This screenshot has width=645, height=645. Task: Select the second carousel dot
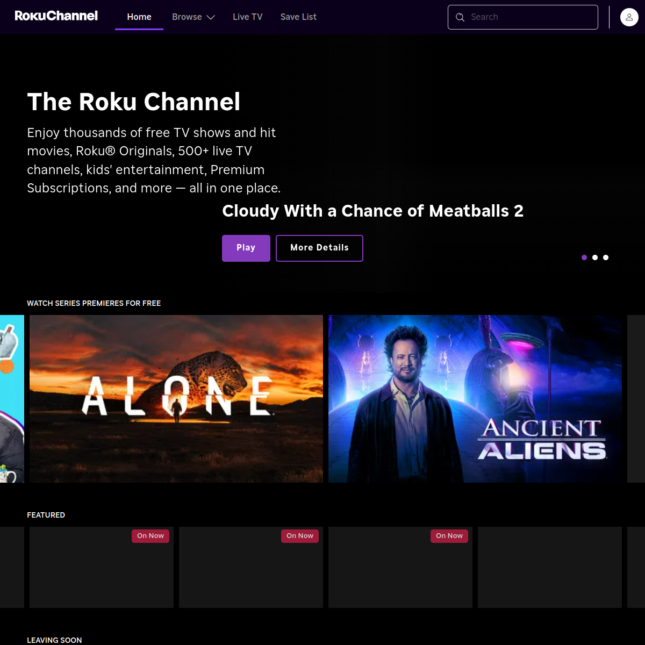595,257
